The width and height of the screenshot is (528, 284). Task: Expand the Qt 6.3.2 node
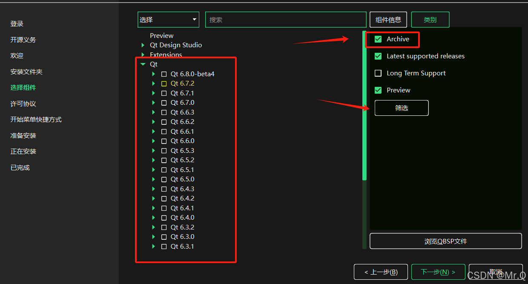click(x=154, y=227)
